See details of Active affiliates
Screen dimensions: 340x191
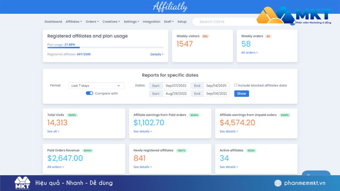[229, 167]
